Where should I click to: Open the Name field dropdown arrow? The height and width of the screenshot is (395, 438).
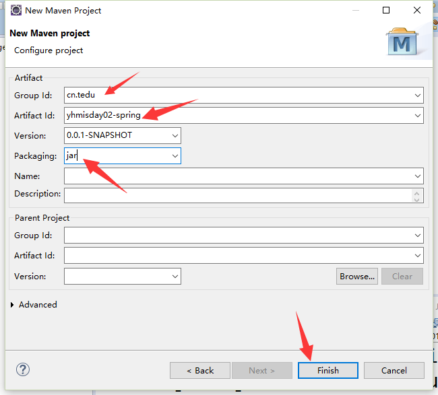click(x=418, y=176)
